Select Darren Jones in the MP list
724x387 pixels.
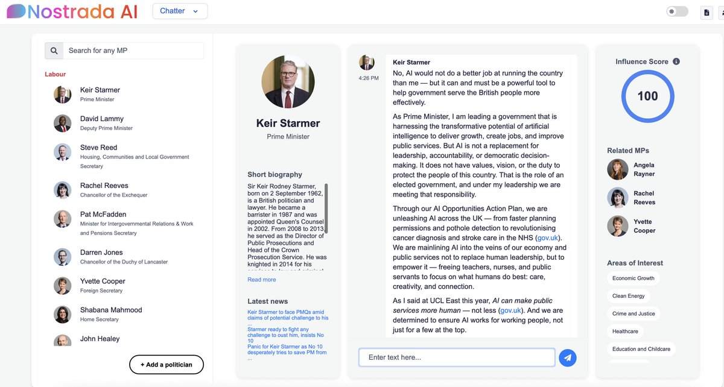click(124, 257)
